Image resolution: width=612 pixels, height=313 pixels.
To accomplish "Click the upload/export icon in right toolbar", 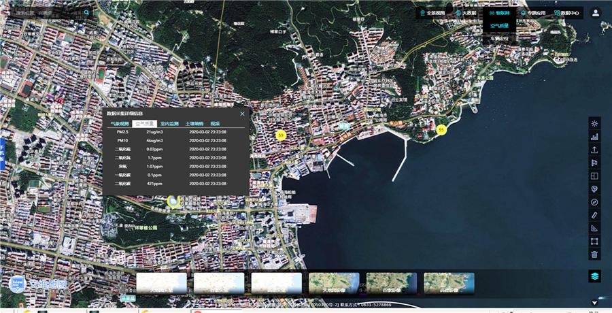I will coord(594,150).
